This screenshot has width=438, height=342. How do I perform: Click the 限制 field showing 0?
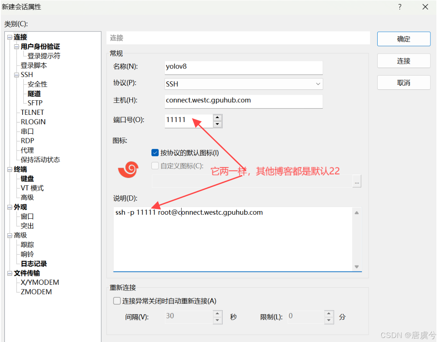pos(306,317)
